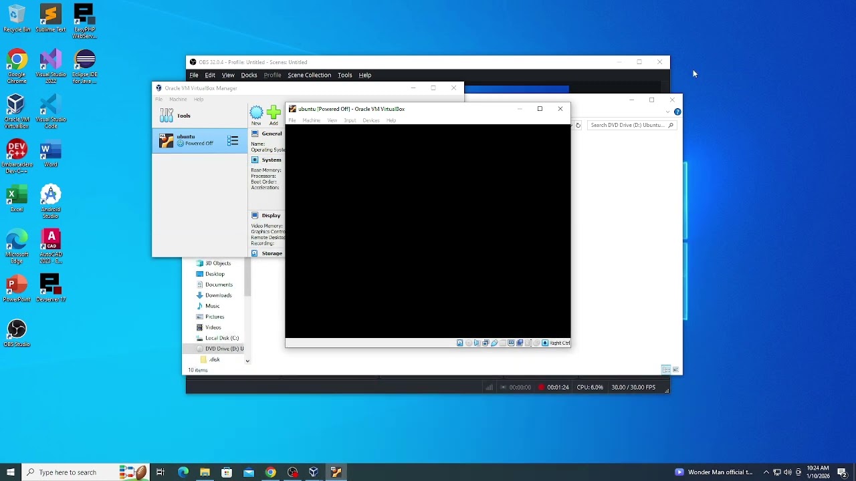
Task: Click the pen-shaped USB icon in VM status bar
Action: (494, 343)
